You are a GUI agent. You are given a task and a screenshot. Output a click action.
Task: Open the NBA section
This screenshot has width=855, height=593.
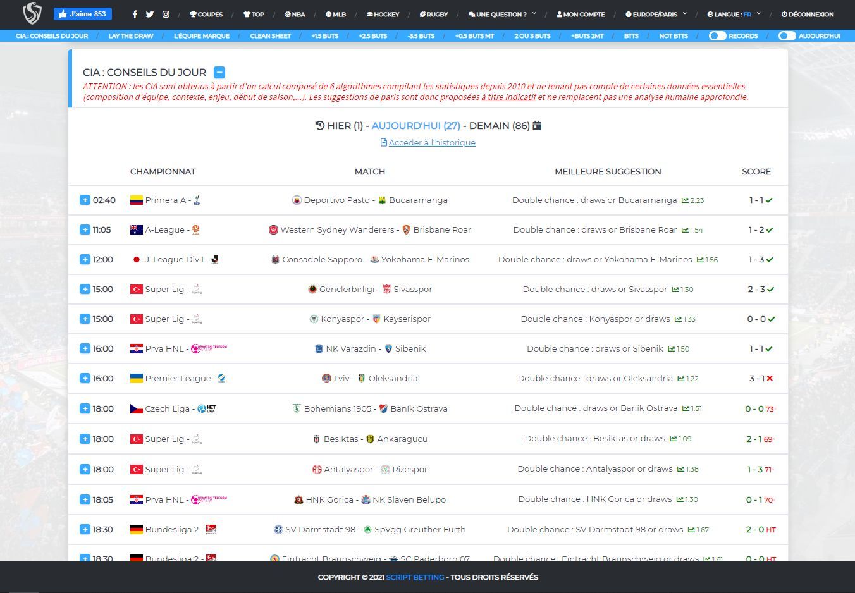click(295, 14)
